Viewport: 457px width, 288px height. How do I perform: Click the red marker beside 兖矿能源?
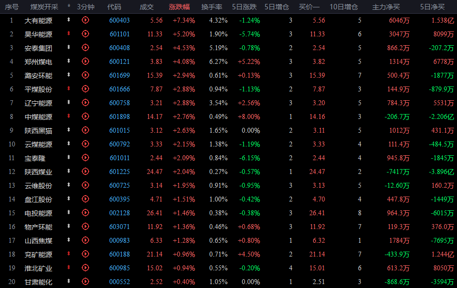click(69, 254)
